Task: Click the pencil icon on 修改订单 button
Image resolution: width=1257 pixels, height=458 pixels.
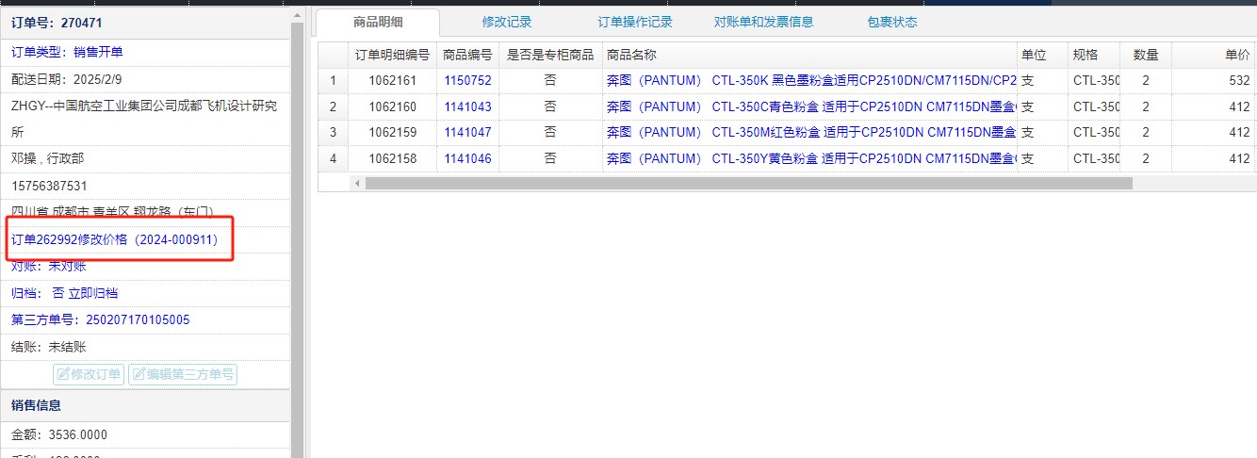Action: pyautogui.click(x=63, y=375)
